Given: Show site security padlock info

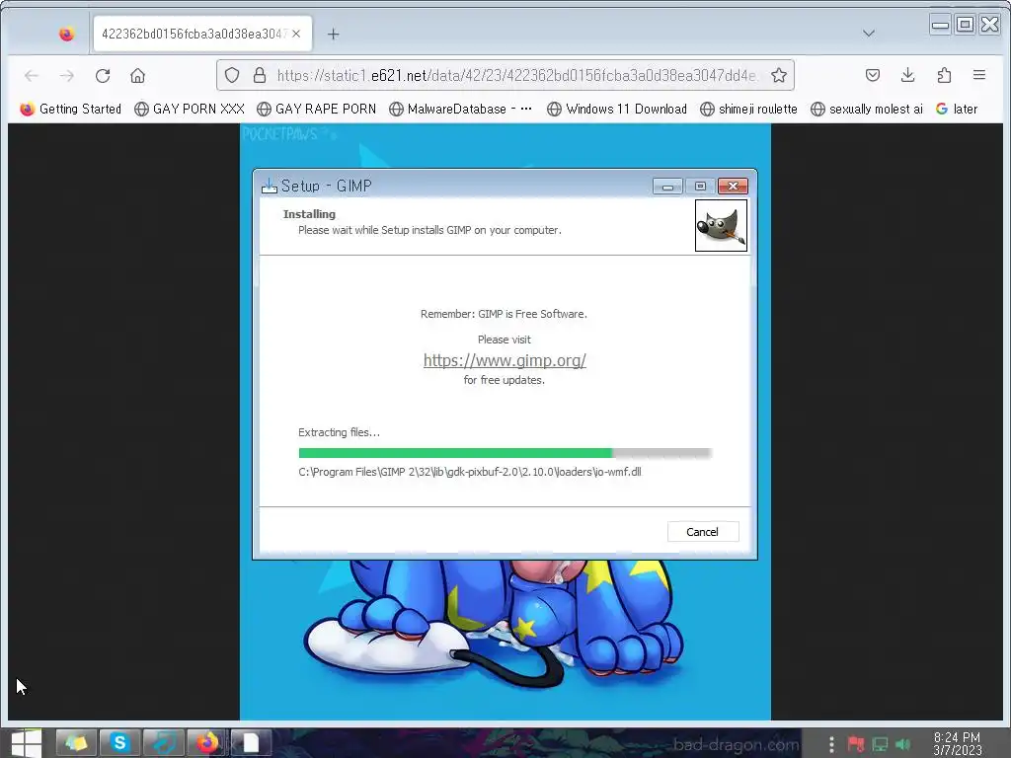Looking at the screenshot, I should point(260,75).
